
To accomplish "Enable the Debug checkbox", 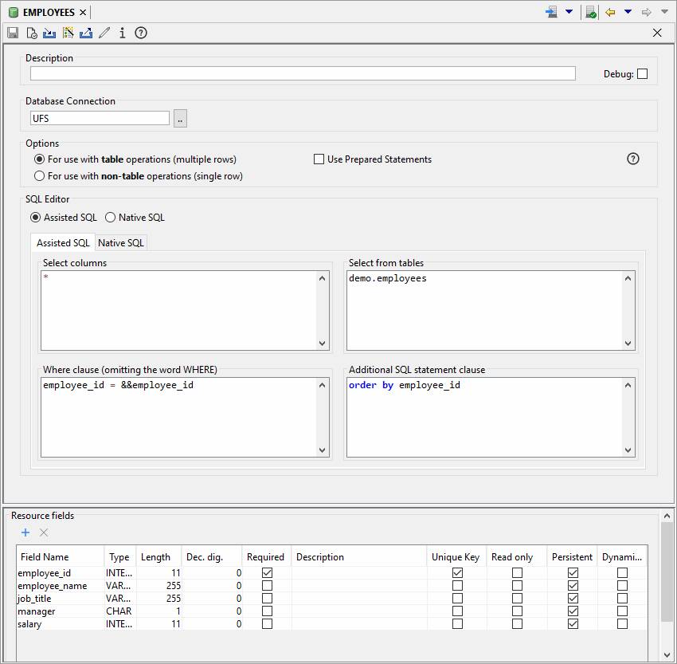I will (x=642, y=74).
